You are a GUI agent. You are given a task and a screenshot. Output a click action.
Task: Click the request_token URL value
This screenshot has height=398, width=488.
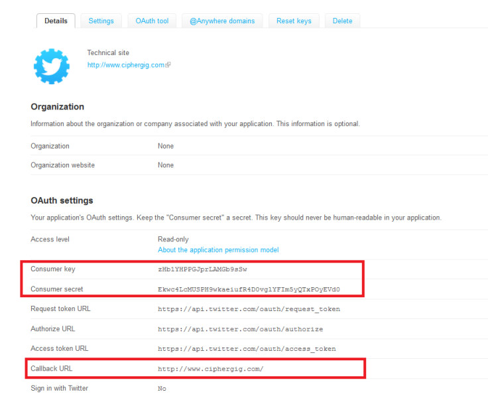(x=249, y=309)
